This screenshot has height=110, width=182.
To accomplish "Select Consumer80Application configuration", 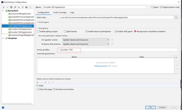I will pos(21,14).
